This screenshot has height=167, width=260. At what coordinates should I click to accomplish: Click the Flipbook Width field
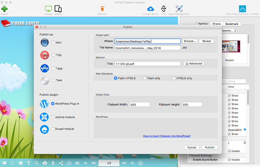point(140,105)
